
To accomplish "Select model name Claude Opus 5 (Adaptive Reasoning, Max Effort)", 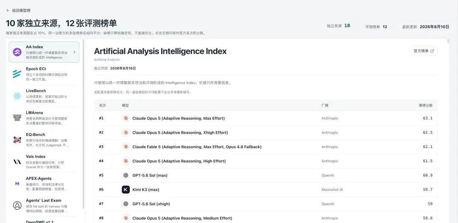I will [179, 118].
